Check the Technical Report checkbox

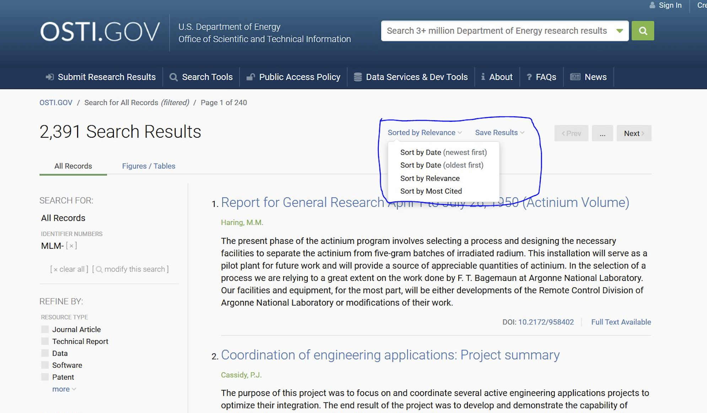(x=45, y=341)
